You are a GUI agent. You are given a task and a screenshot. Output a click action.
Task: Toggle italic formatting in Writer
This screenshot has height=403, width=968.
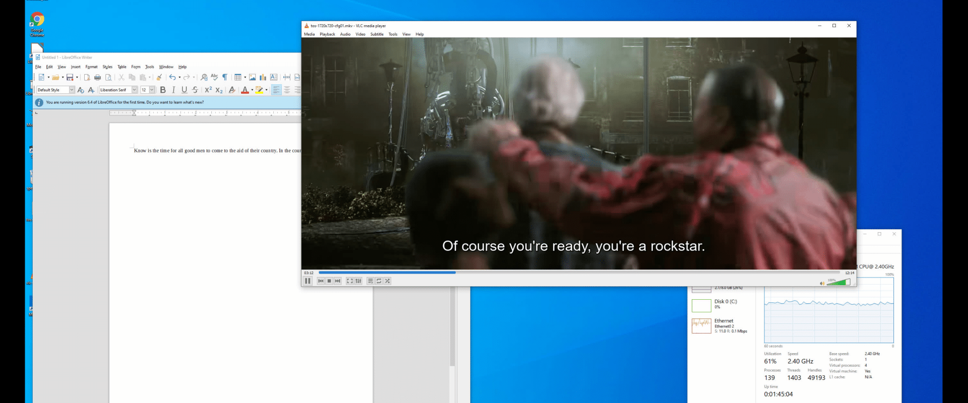(173, 90)
